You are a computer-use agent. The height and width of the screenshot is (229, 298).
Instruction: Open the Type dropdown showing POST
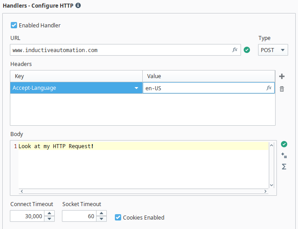pyautogui.click(x=273, y=50)
